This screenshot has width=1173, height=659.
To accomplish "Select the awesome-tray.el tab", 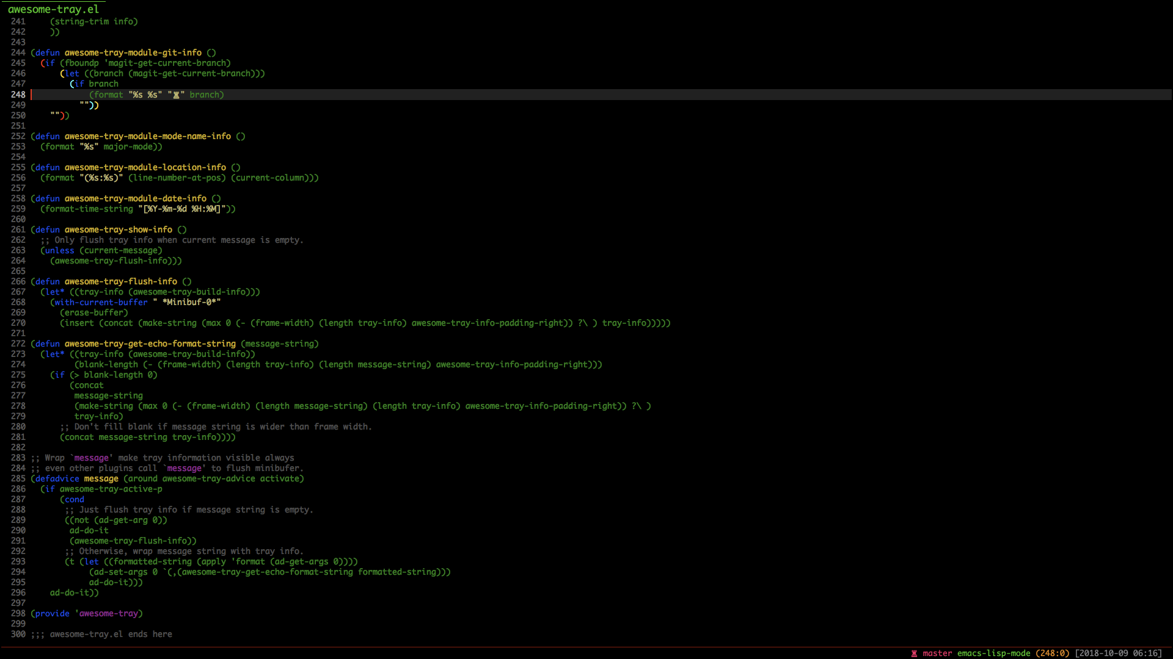I will [53, 9].
